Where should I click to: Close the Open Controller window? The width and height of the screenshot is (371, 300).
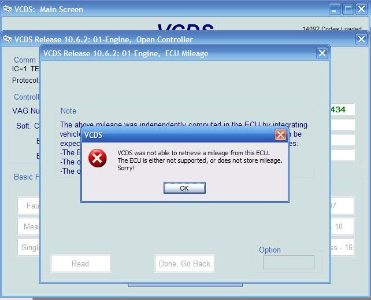(361, 39)
